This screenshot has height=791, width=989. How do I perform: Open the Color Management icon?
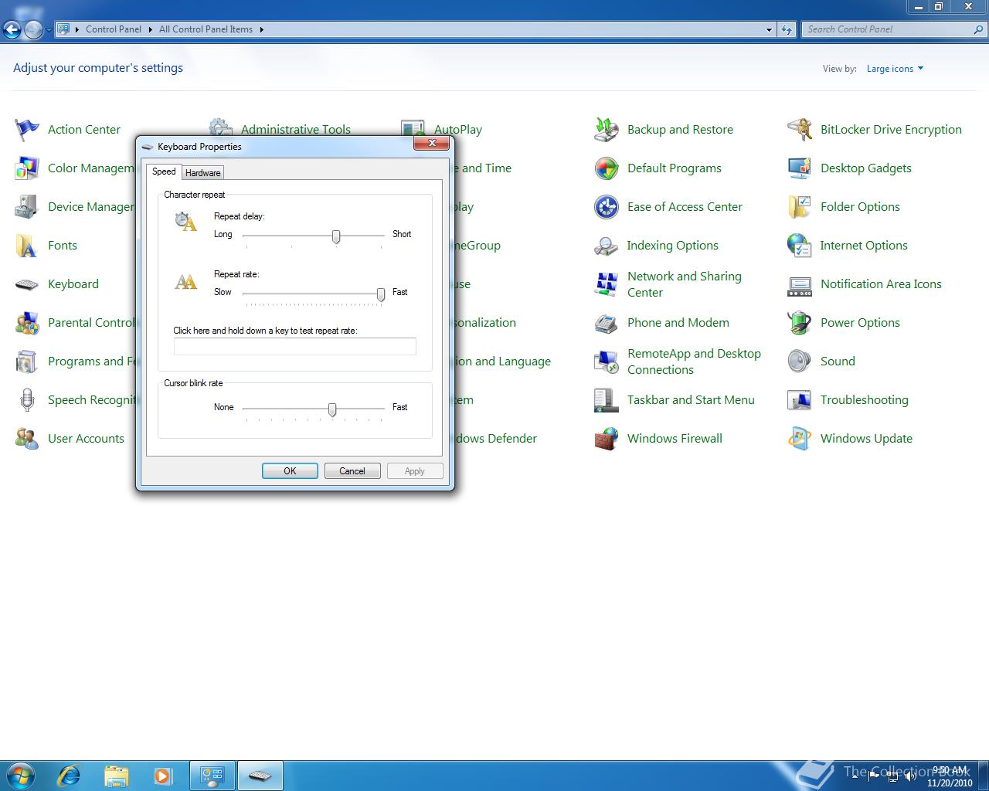click(27, 168)
